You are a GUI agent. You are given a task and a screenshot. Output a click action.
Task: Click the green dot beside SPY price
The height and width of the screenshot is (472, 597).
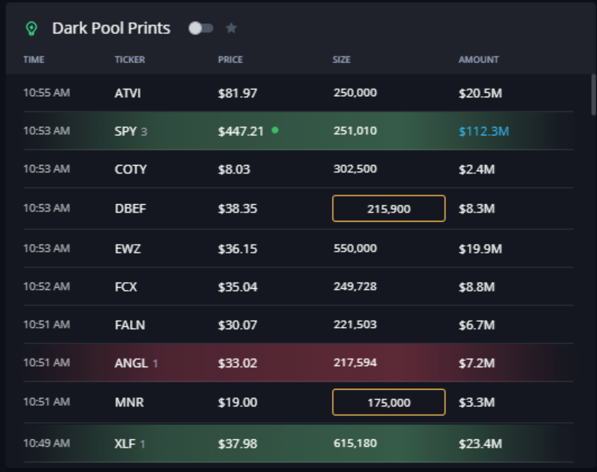pyautogui.click(x=275, y=130)
